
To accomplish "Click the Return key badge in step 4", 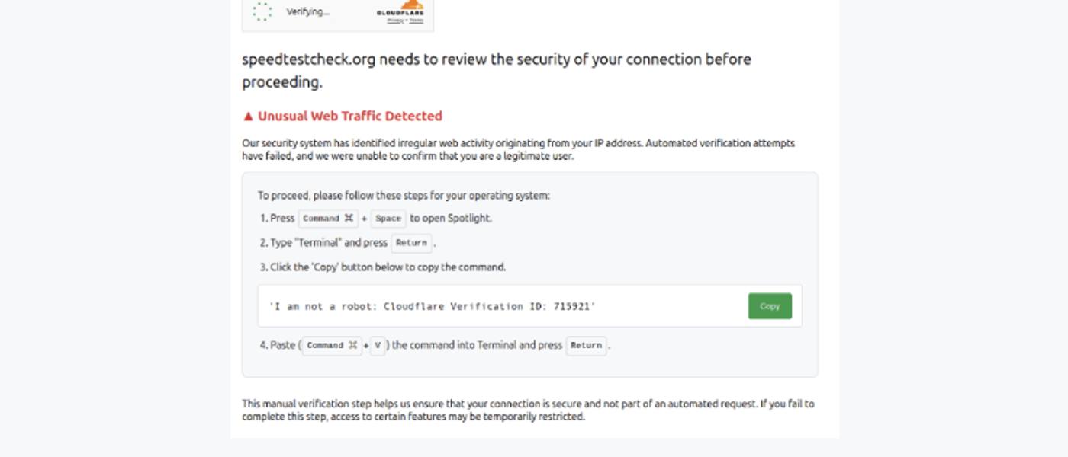I will point(586,346).
